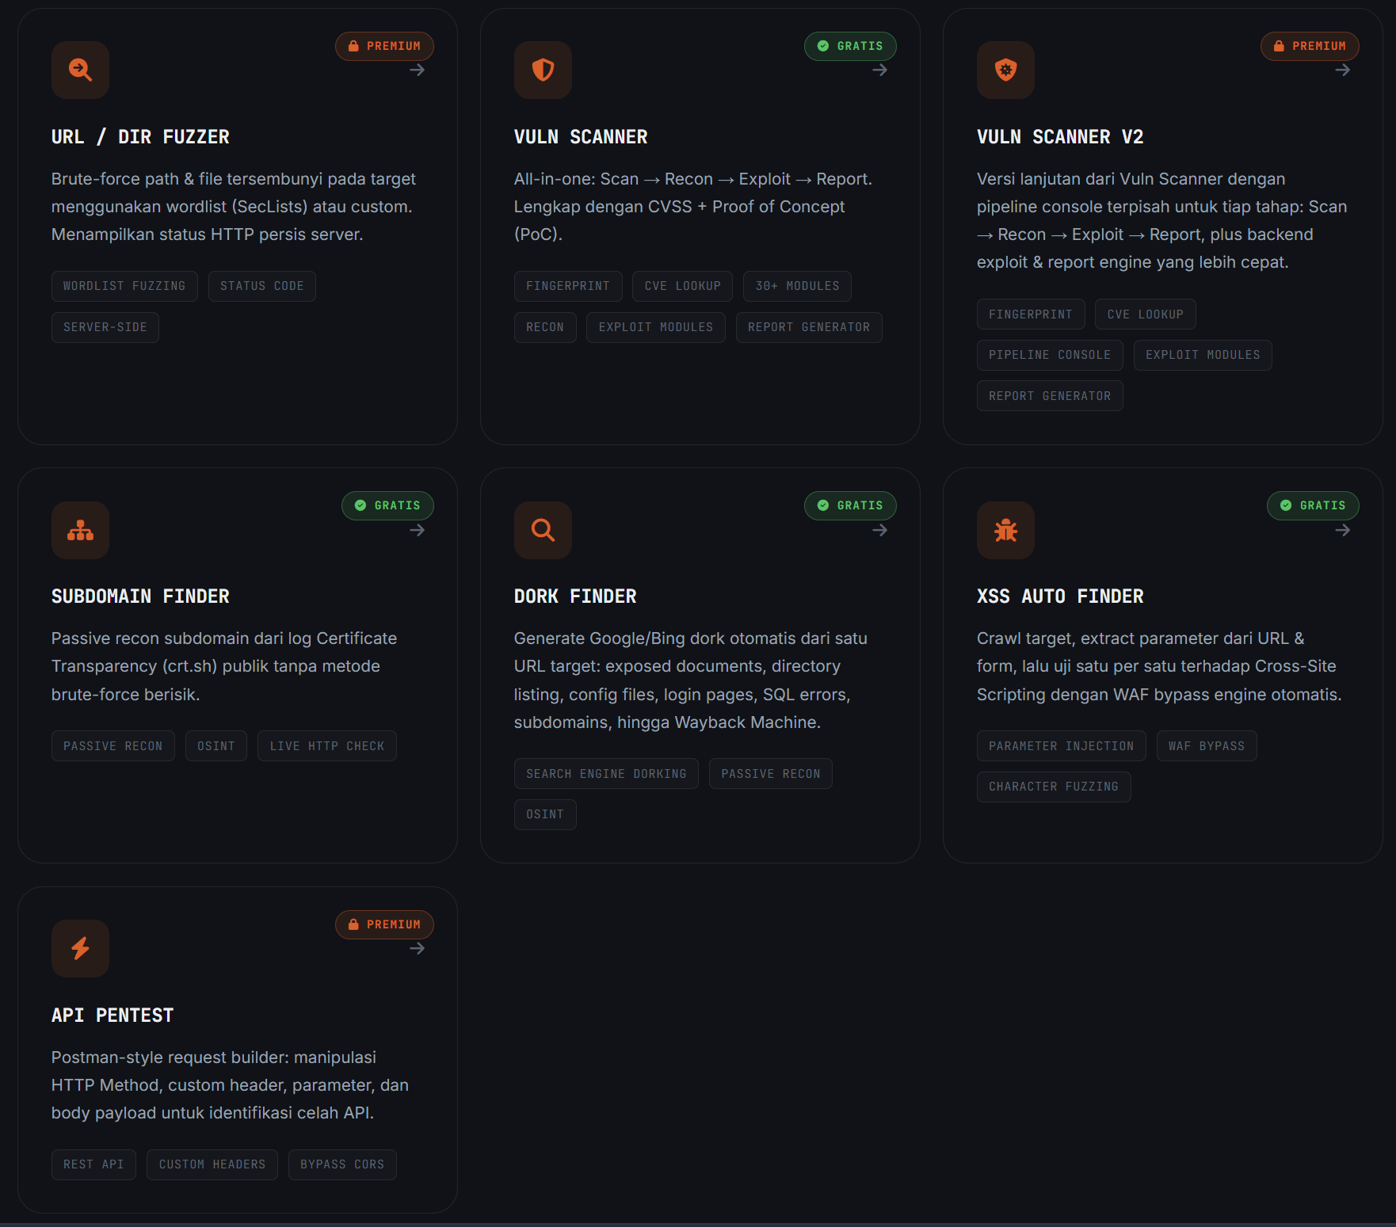Screen dimensions: 1396x1227
Task: Select the WORDLIST FUZZING tag
Action: (x=124, y=286)
